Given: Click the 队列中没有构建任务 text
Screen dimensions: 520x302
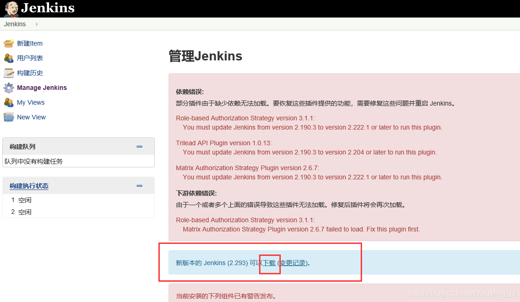Looking at the screenshot, I should click(34, 161).
